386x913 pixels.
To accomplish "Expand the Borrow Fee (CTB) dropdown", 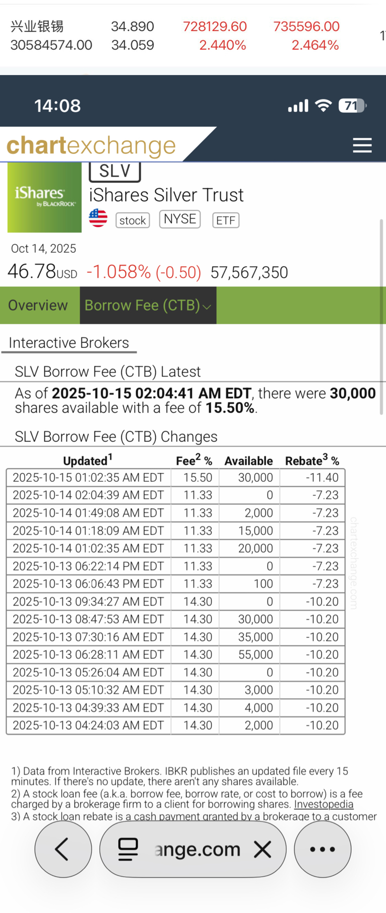I will click(148, 306).
